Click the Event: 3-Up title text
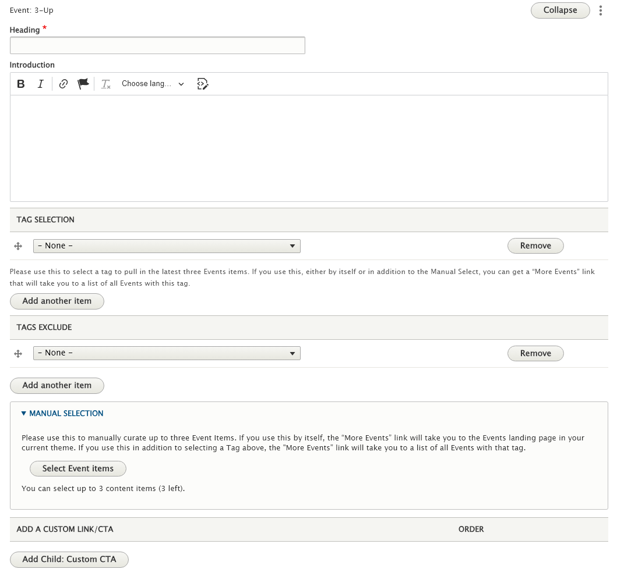 (31, 10)
